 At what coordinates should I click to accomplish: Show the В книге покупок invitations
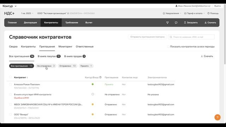(x=49, y=56)
